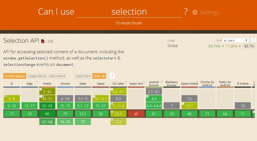Click the Firefox column header
Image resolution: width=257 pixels, height=141 pixels.
tap(47, 83)
